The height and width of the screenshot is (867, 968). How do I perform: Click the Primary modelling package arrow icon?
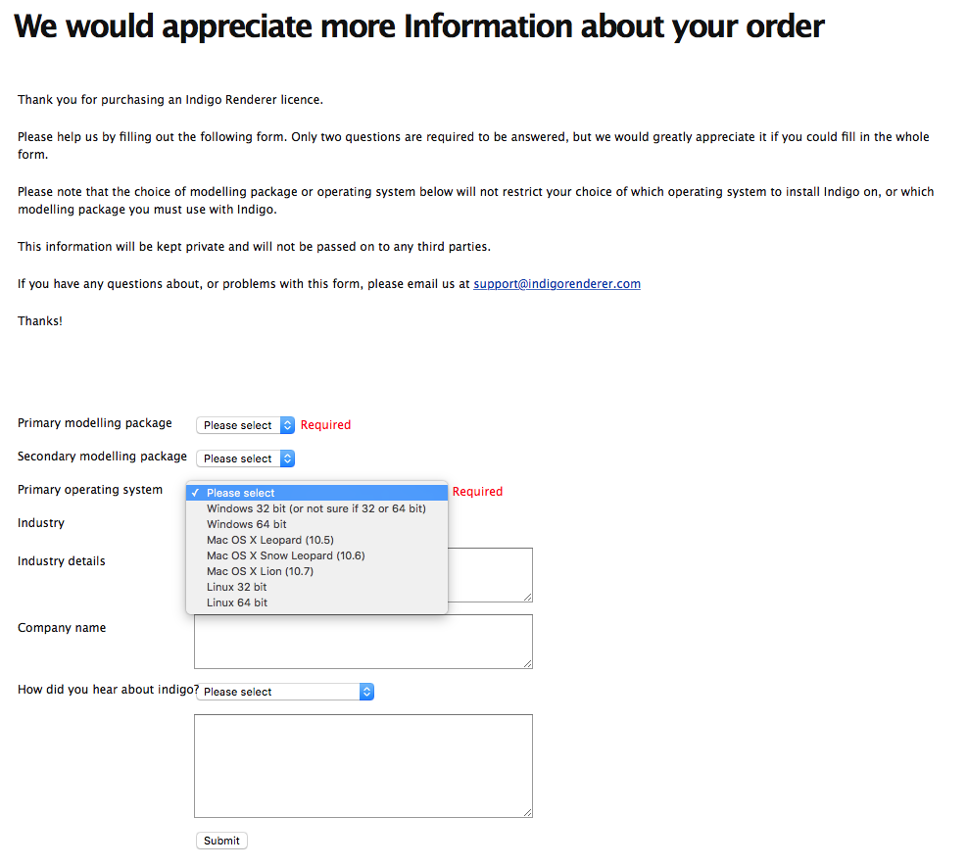(287, 425)
